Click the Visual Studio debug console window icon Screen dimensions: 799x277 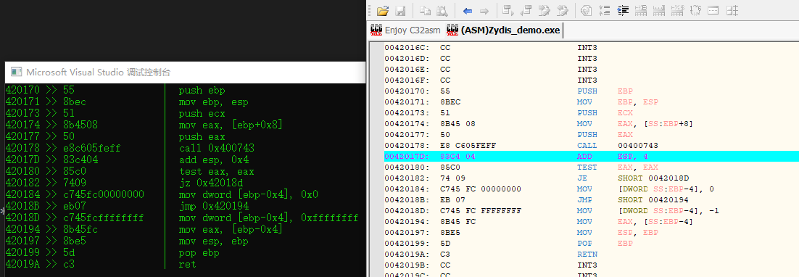click(x=16, y=72)
